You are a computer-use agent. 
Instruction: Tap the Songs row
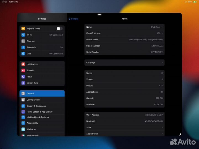124,73
